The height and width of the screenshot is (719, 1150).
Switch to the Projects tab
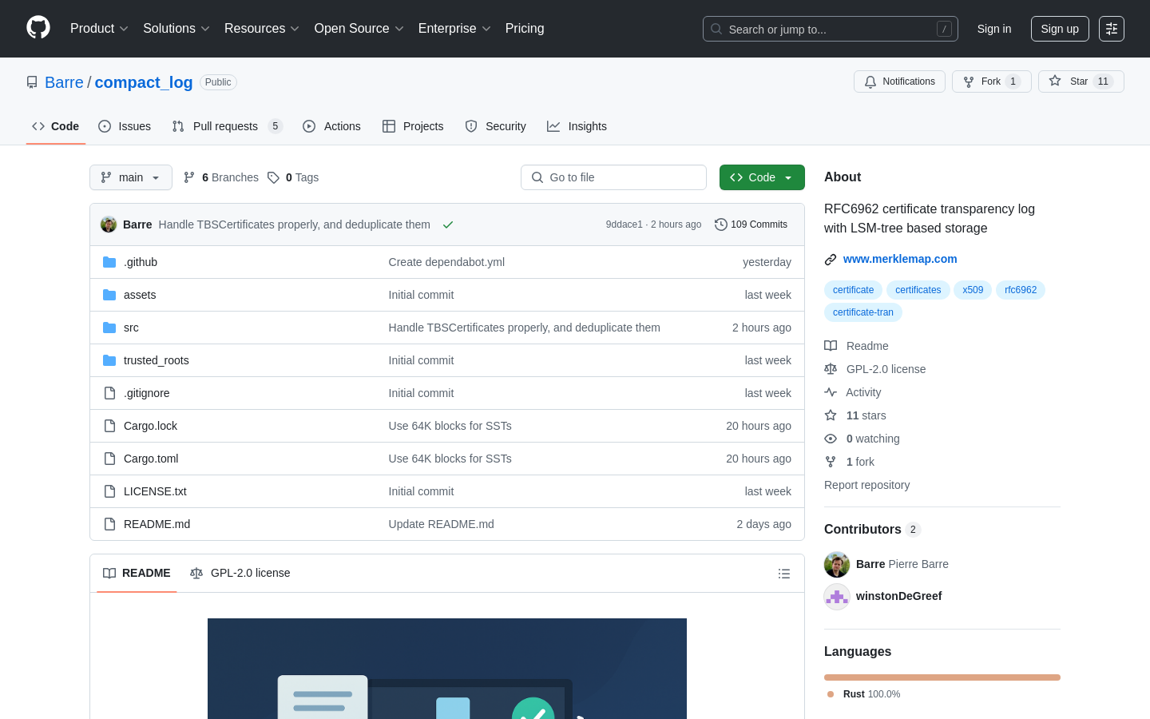413,126
